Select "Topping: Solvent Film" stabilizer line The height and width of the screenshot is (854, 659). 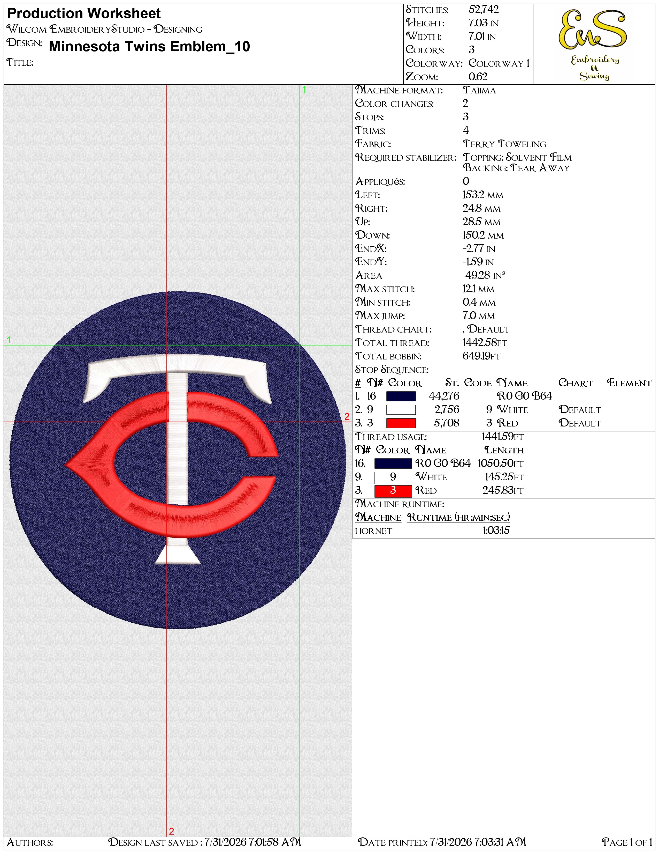click(x=517, y=157)
